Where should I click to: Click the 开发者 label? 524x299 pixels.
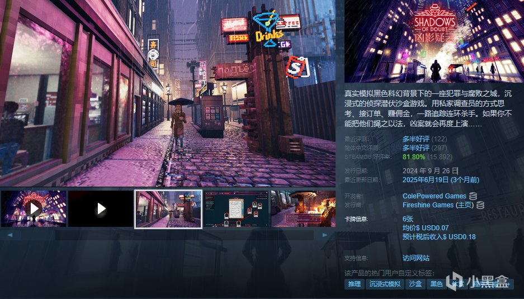click(x=353, y=196)
